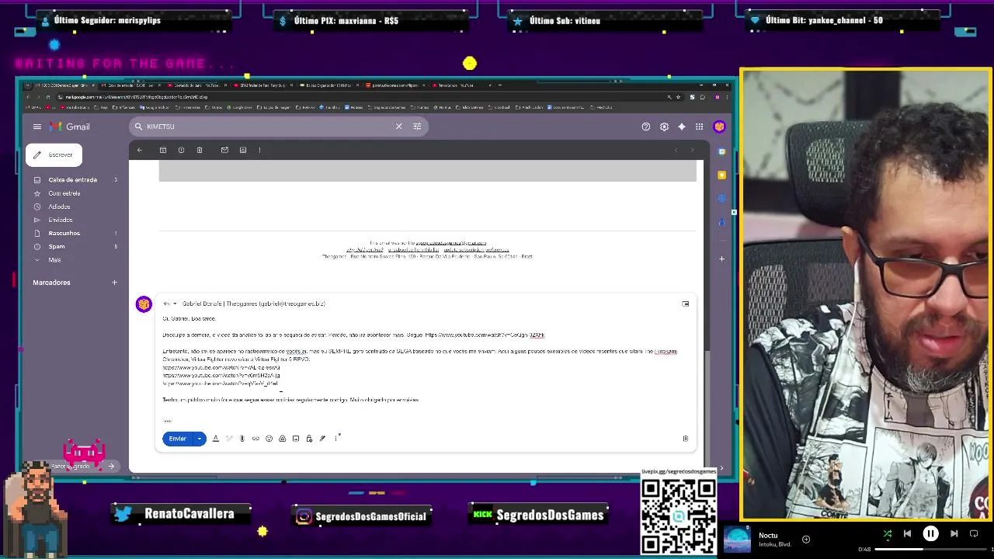Open Rascunhos folder
Image resolution: width=994 pixels, height=559 pixels.
click(x=64, y=233)
